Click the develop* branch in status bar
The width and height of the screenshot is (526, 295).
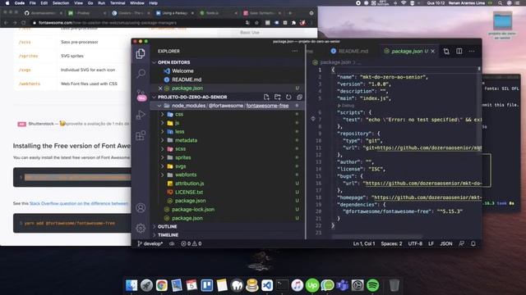150,243
